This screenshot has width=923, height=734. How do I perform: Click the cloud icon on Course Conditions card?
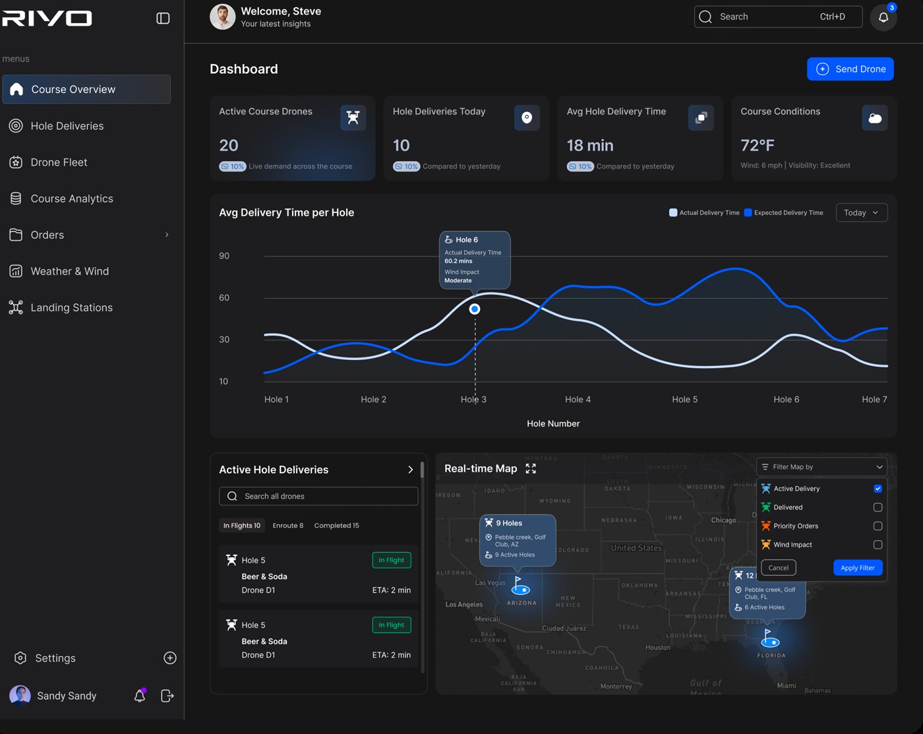coord(875,117)
